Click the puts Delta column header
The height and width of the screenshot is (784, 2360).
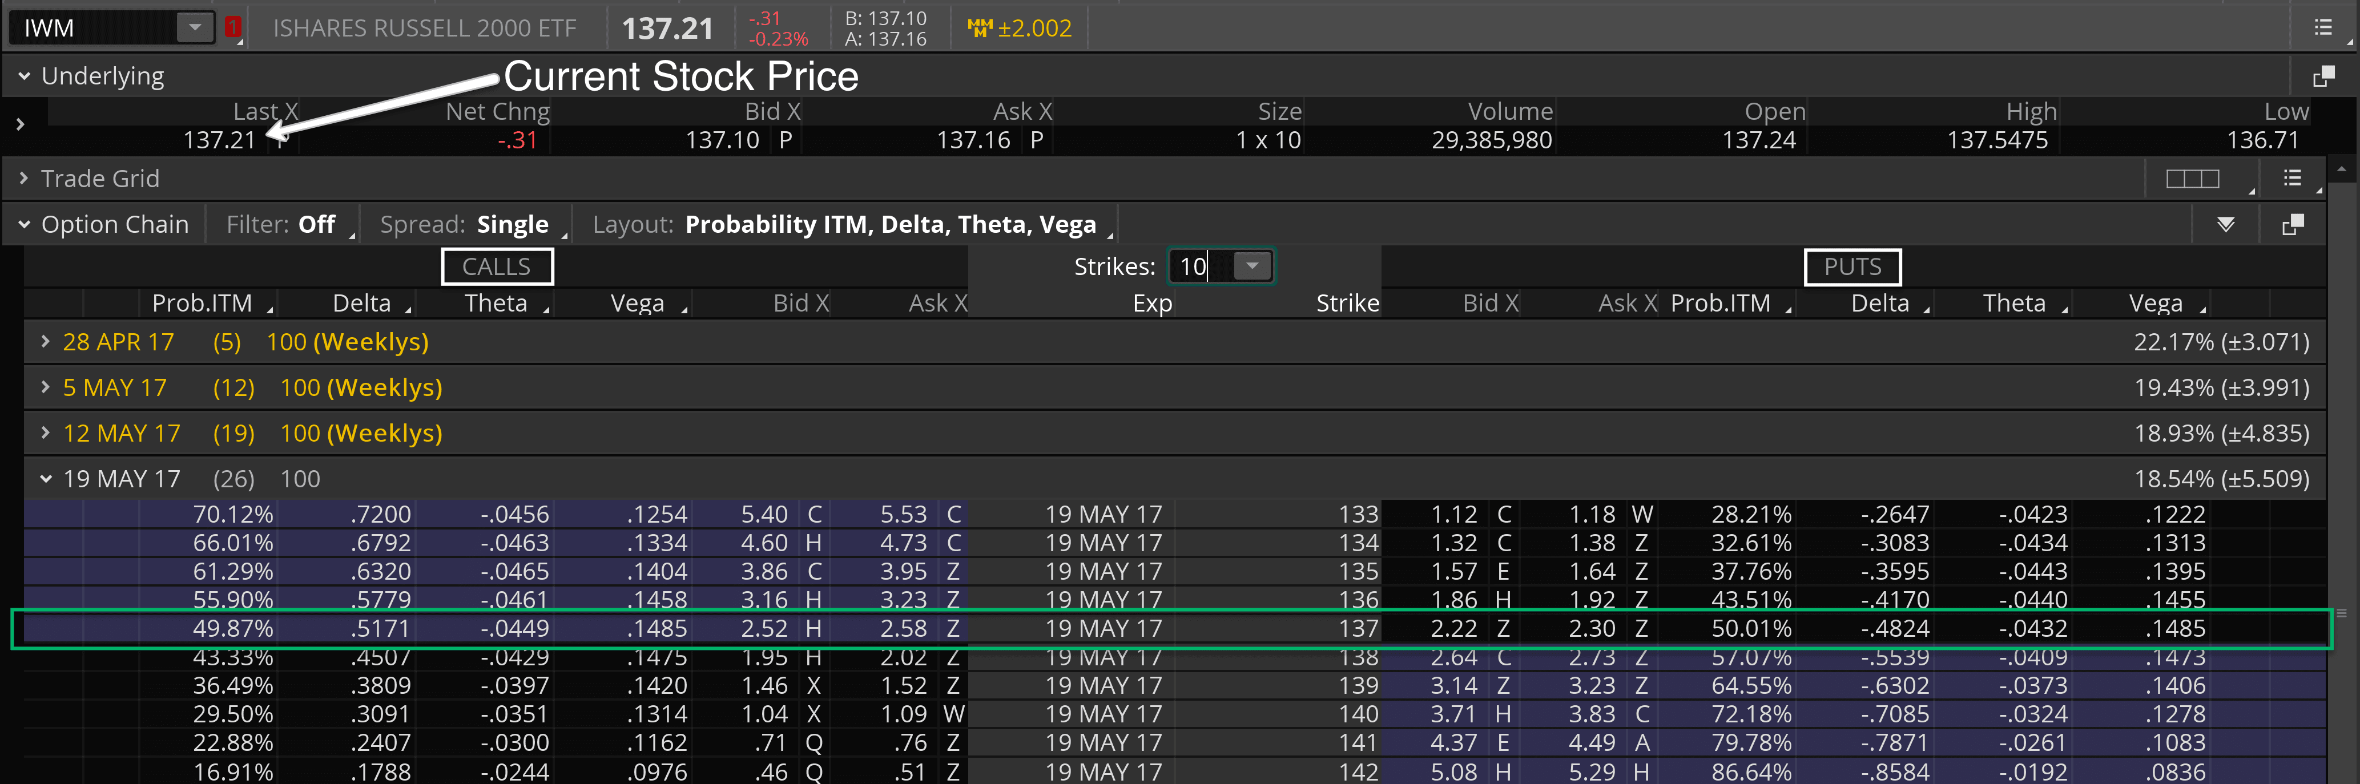click(x=1880, y=303)
